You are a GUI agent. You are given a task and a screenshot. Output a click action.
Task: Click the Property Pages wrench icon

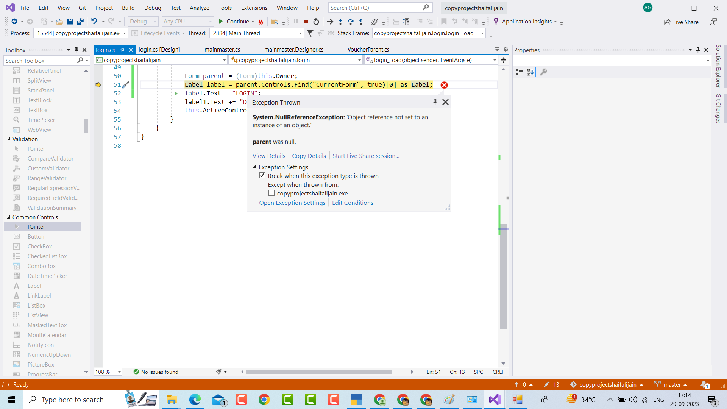(543, 72)
